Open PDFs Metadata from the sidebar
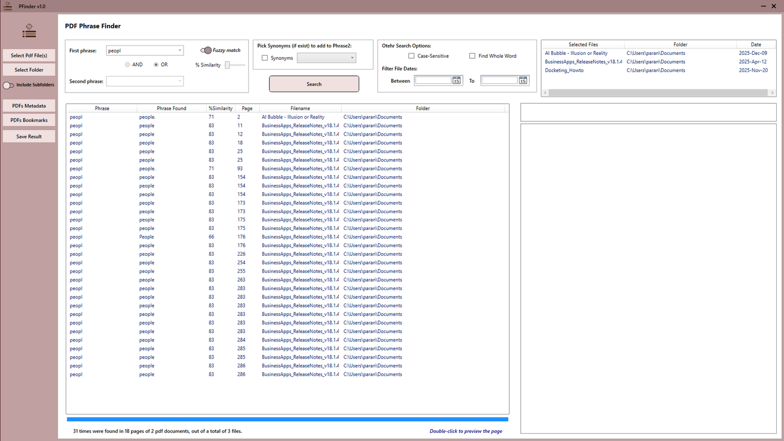 [28, 105]
